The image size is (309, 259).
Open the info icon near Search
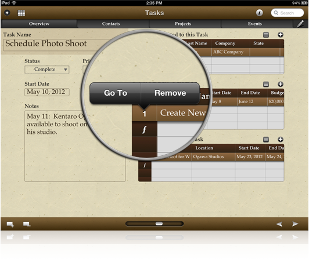(259, 13)
